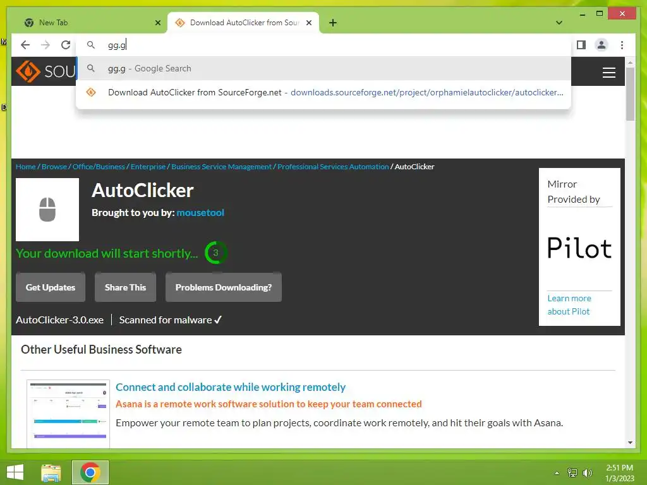This screenshot has width=647, height=485.
Task: Click the green download countdown circle
Action: coord(215,253)
